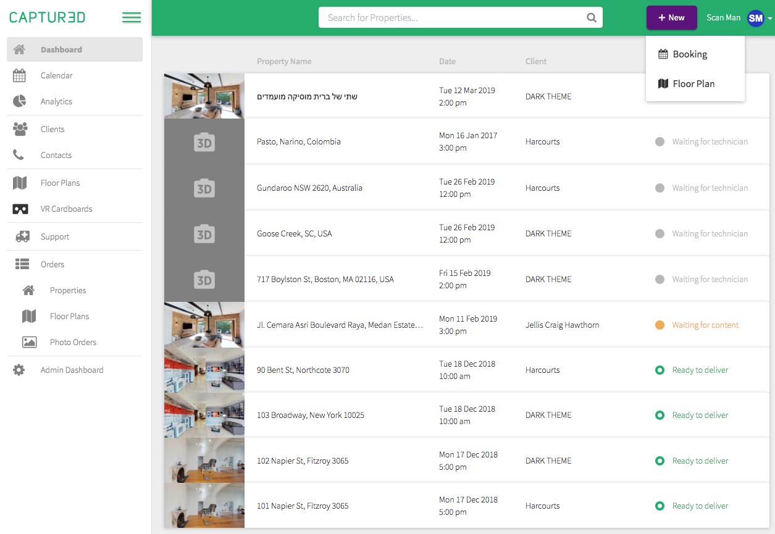The width and height of the screenshot is (775, 534).
Task: Click the Photo Orders picture icon
Action: pyautogui.click(x=29, y=342)
